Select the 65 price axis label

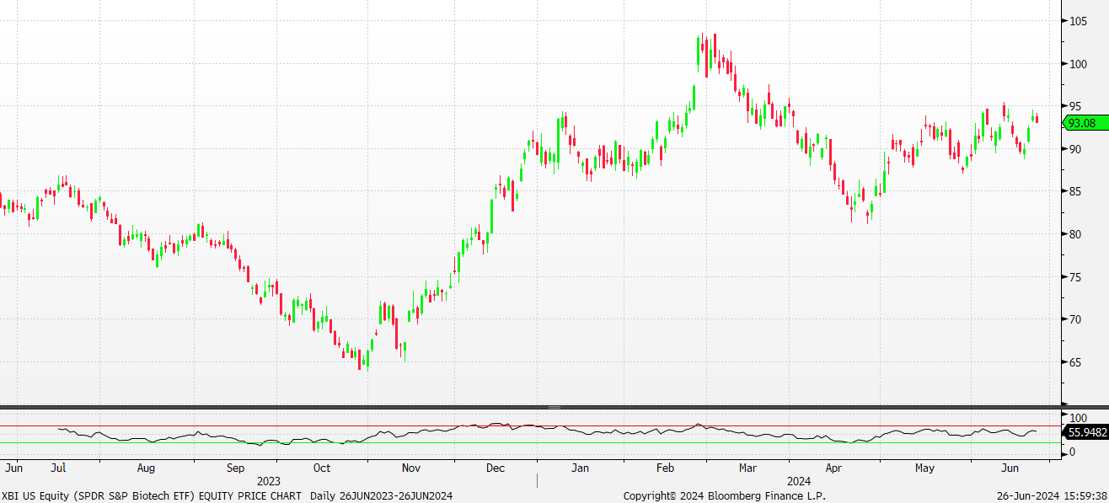point(1075,362)
